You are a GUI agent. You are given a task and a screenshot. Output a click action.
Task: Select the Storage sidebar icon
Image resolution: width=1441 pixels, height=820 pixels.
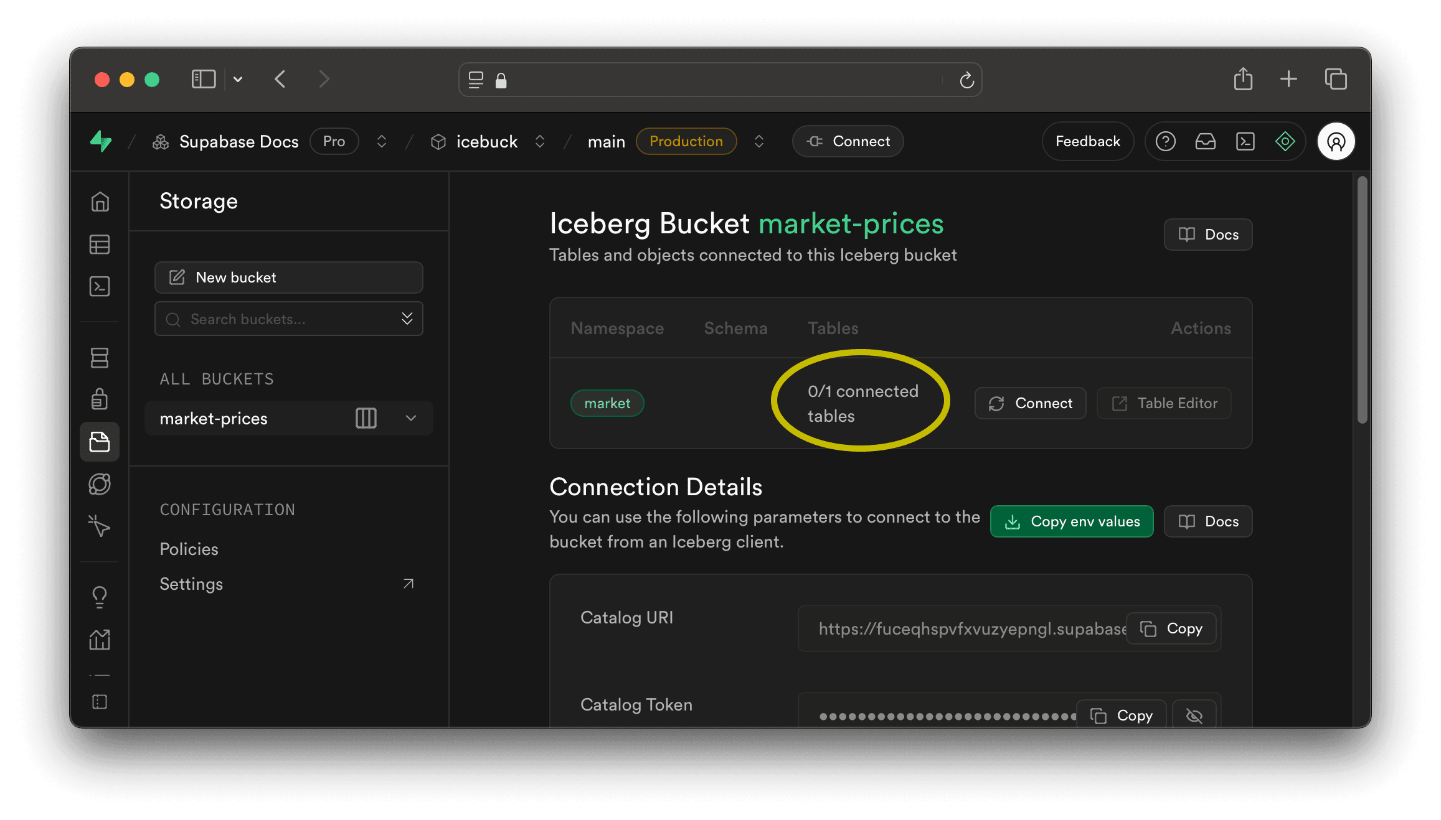pos(100,442)
